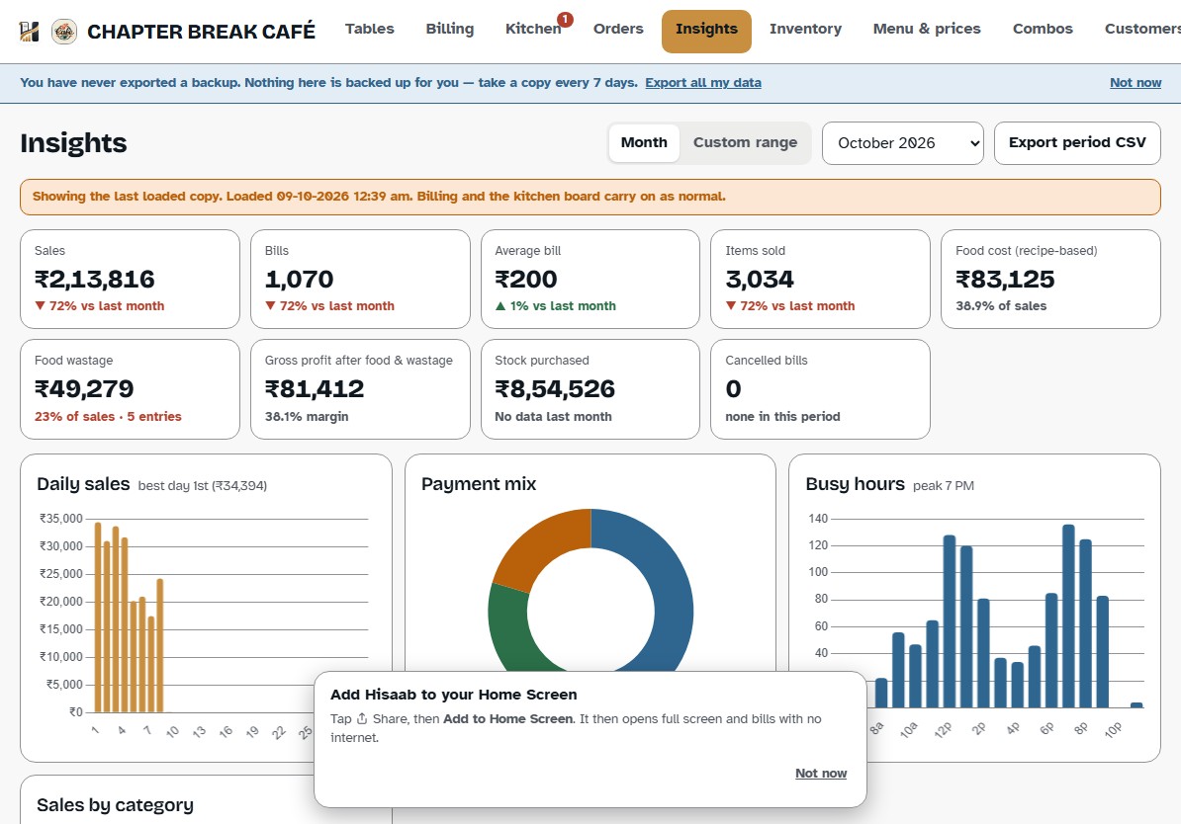
Task: Open the Combos tab
Action: pos(1043,29)
